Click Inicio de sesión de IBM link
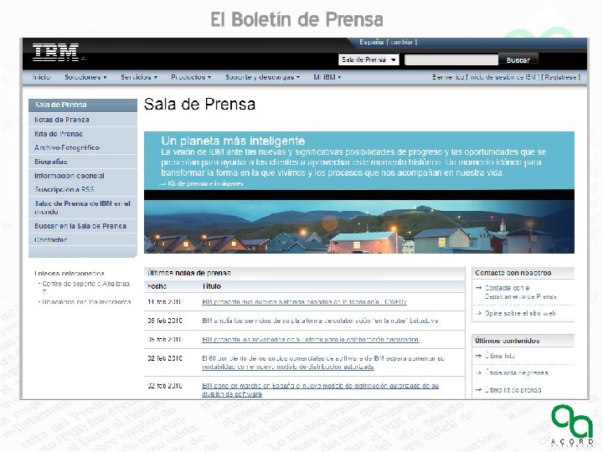Viewport: 603px width, 452px height. [x=504, y=77]
